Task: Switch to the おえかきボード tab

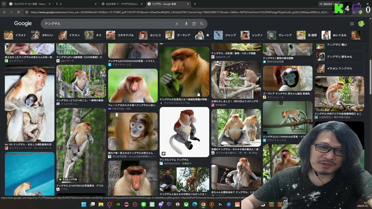Action: (x=122, y=4)
